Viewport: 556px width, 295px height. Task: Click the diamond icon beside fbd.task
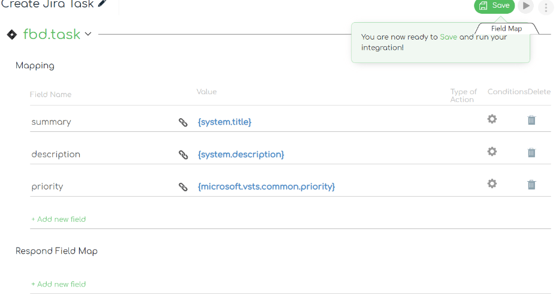click(12, 34)
